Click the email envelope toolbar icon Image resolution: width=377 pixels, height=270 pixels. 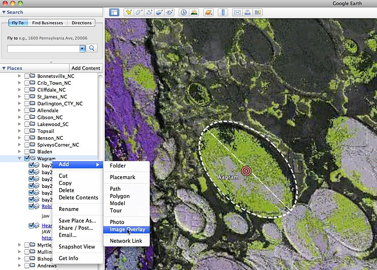coord(237,12)
